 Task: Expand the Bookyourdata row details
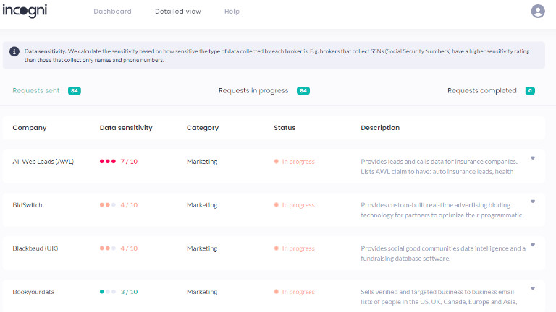pyautogui.click(x=533, y=288)
